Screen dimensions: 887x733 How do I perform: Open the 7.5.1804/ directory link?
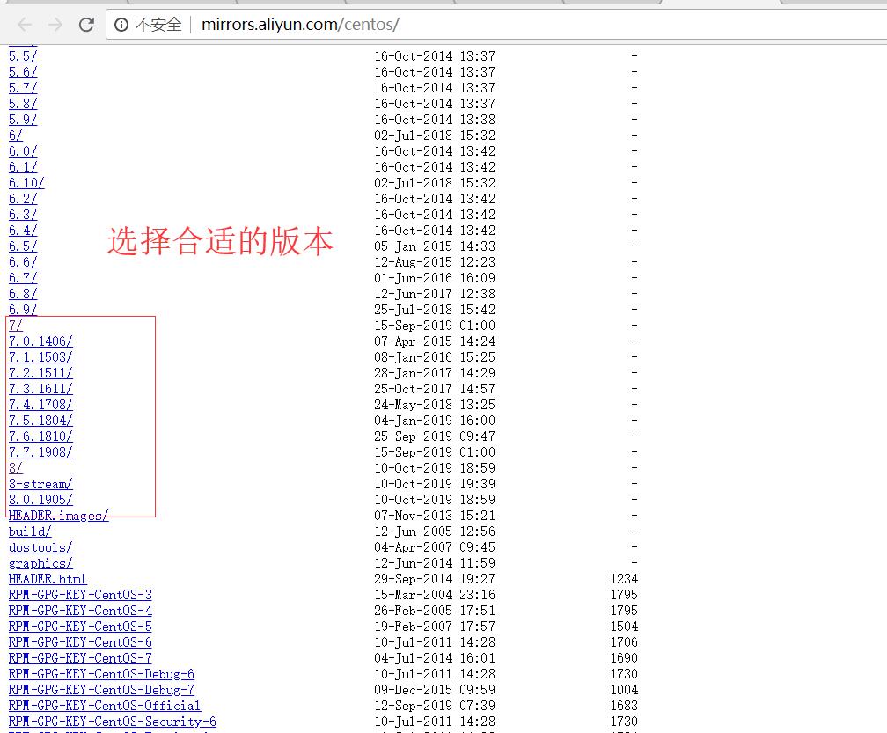(40, 421)
